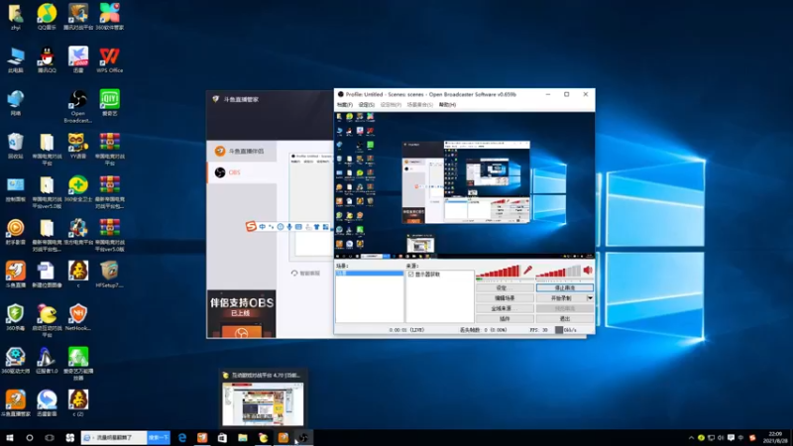Show hidden system tray icons chevron
The width and height of the screenshot is (793, 446).
(691, 438)
